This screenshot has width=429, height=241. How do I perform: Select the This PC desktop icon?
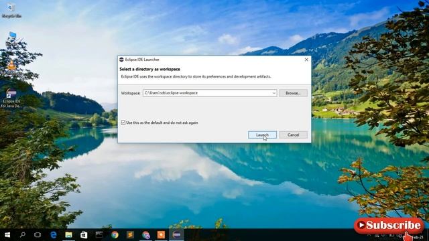tap(12, 38)
